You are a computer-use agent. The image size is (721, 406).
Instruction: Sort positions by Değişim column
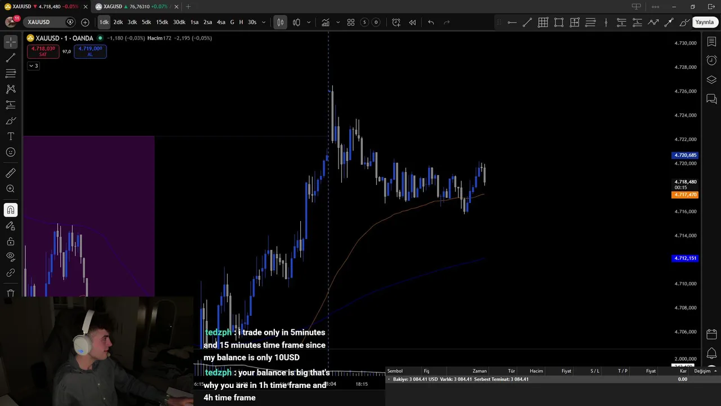[702, 371]
